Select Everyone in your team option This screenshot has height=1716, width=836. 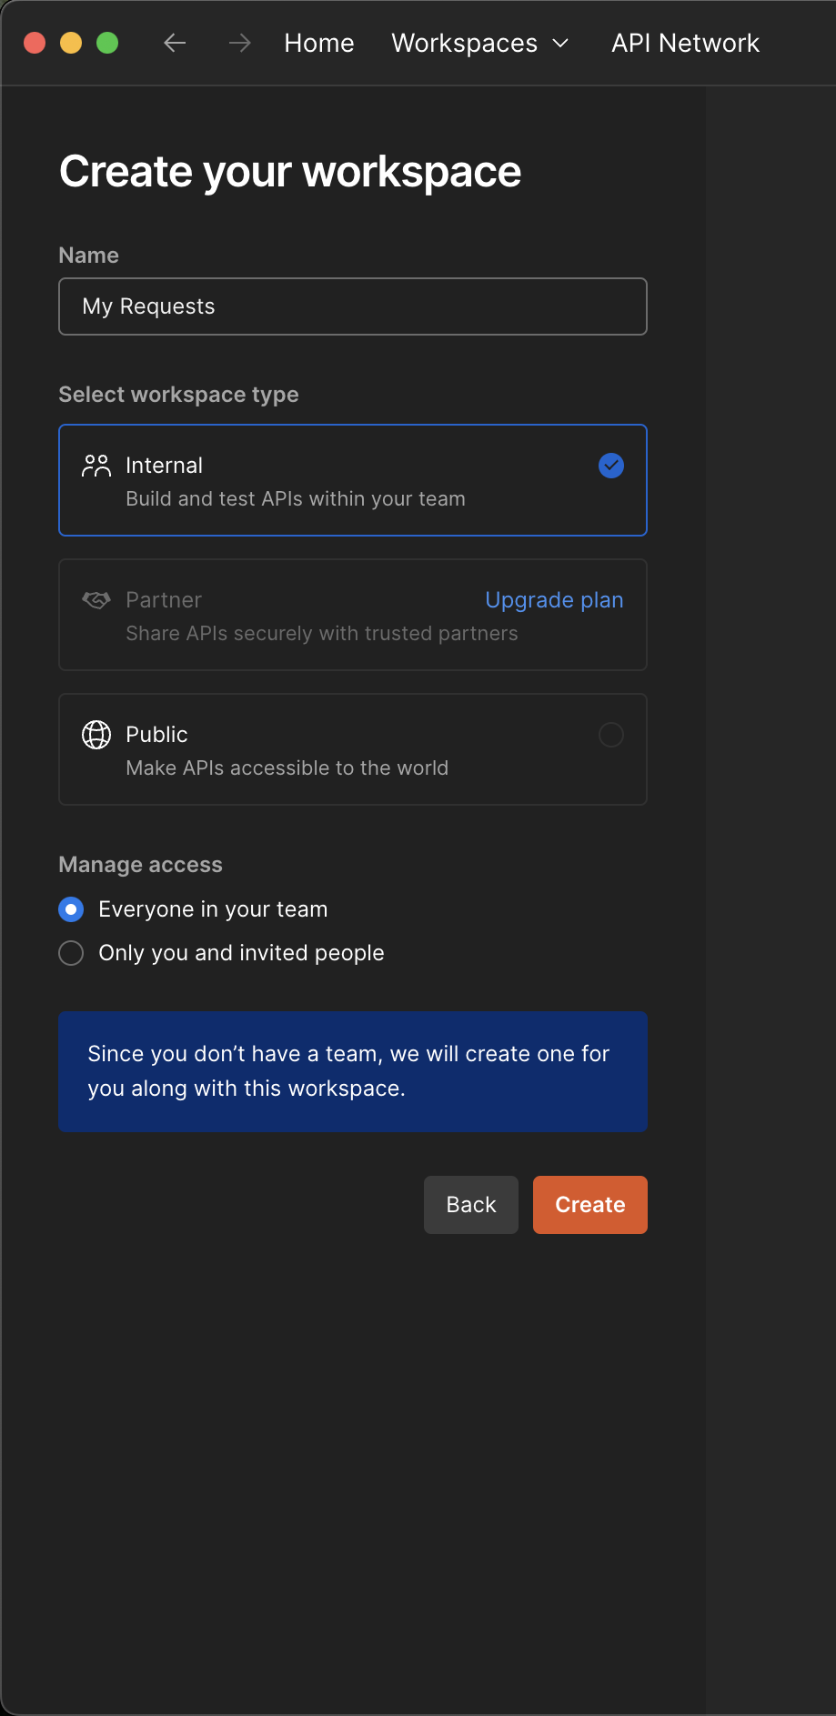pos(71,909)
